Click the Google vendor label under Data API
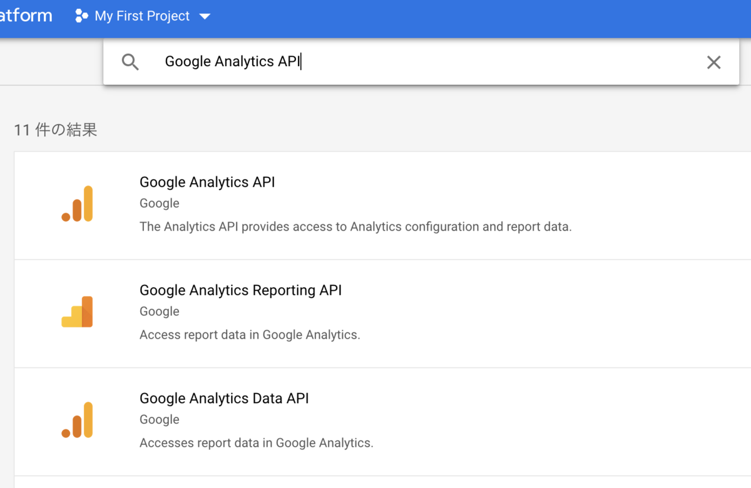Screen dimensions: 751x488 tap(160, 420)
